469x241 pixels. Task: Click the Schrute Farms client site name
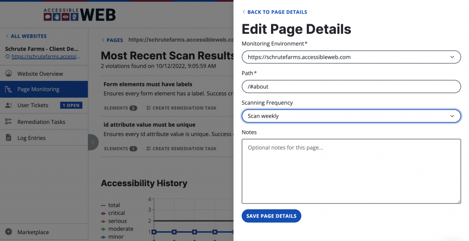42,48
